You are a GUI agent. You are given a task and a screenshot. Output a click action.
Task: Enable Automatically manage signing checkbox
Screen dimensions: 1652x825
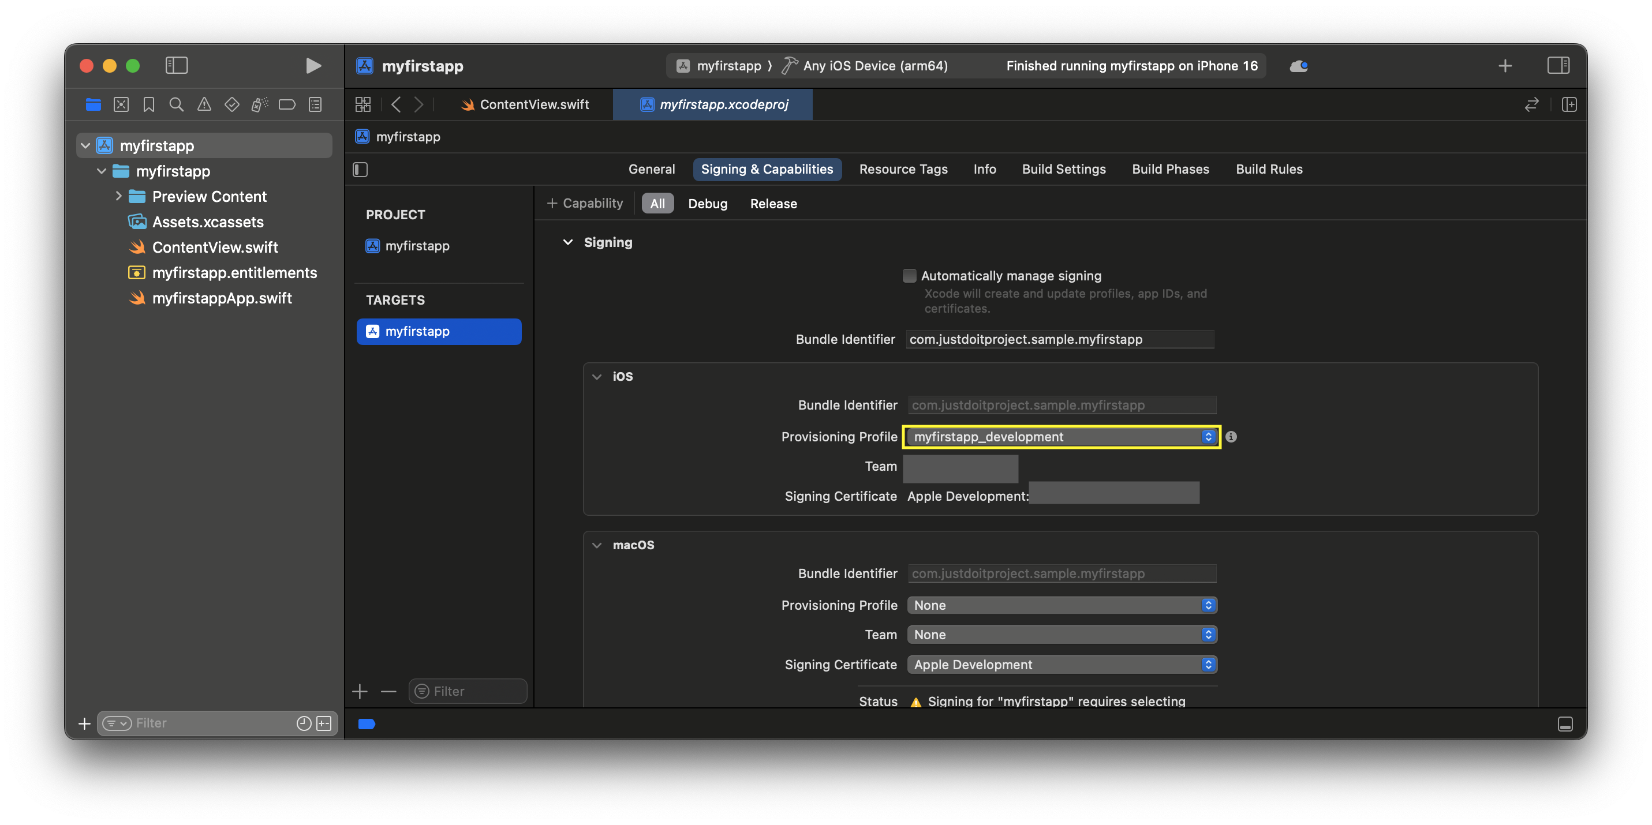click(909, 276)
